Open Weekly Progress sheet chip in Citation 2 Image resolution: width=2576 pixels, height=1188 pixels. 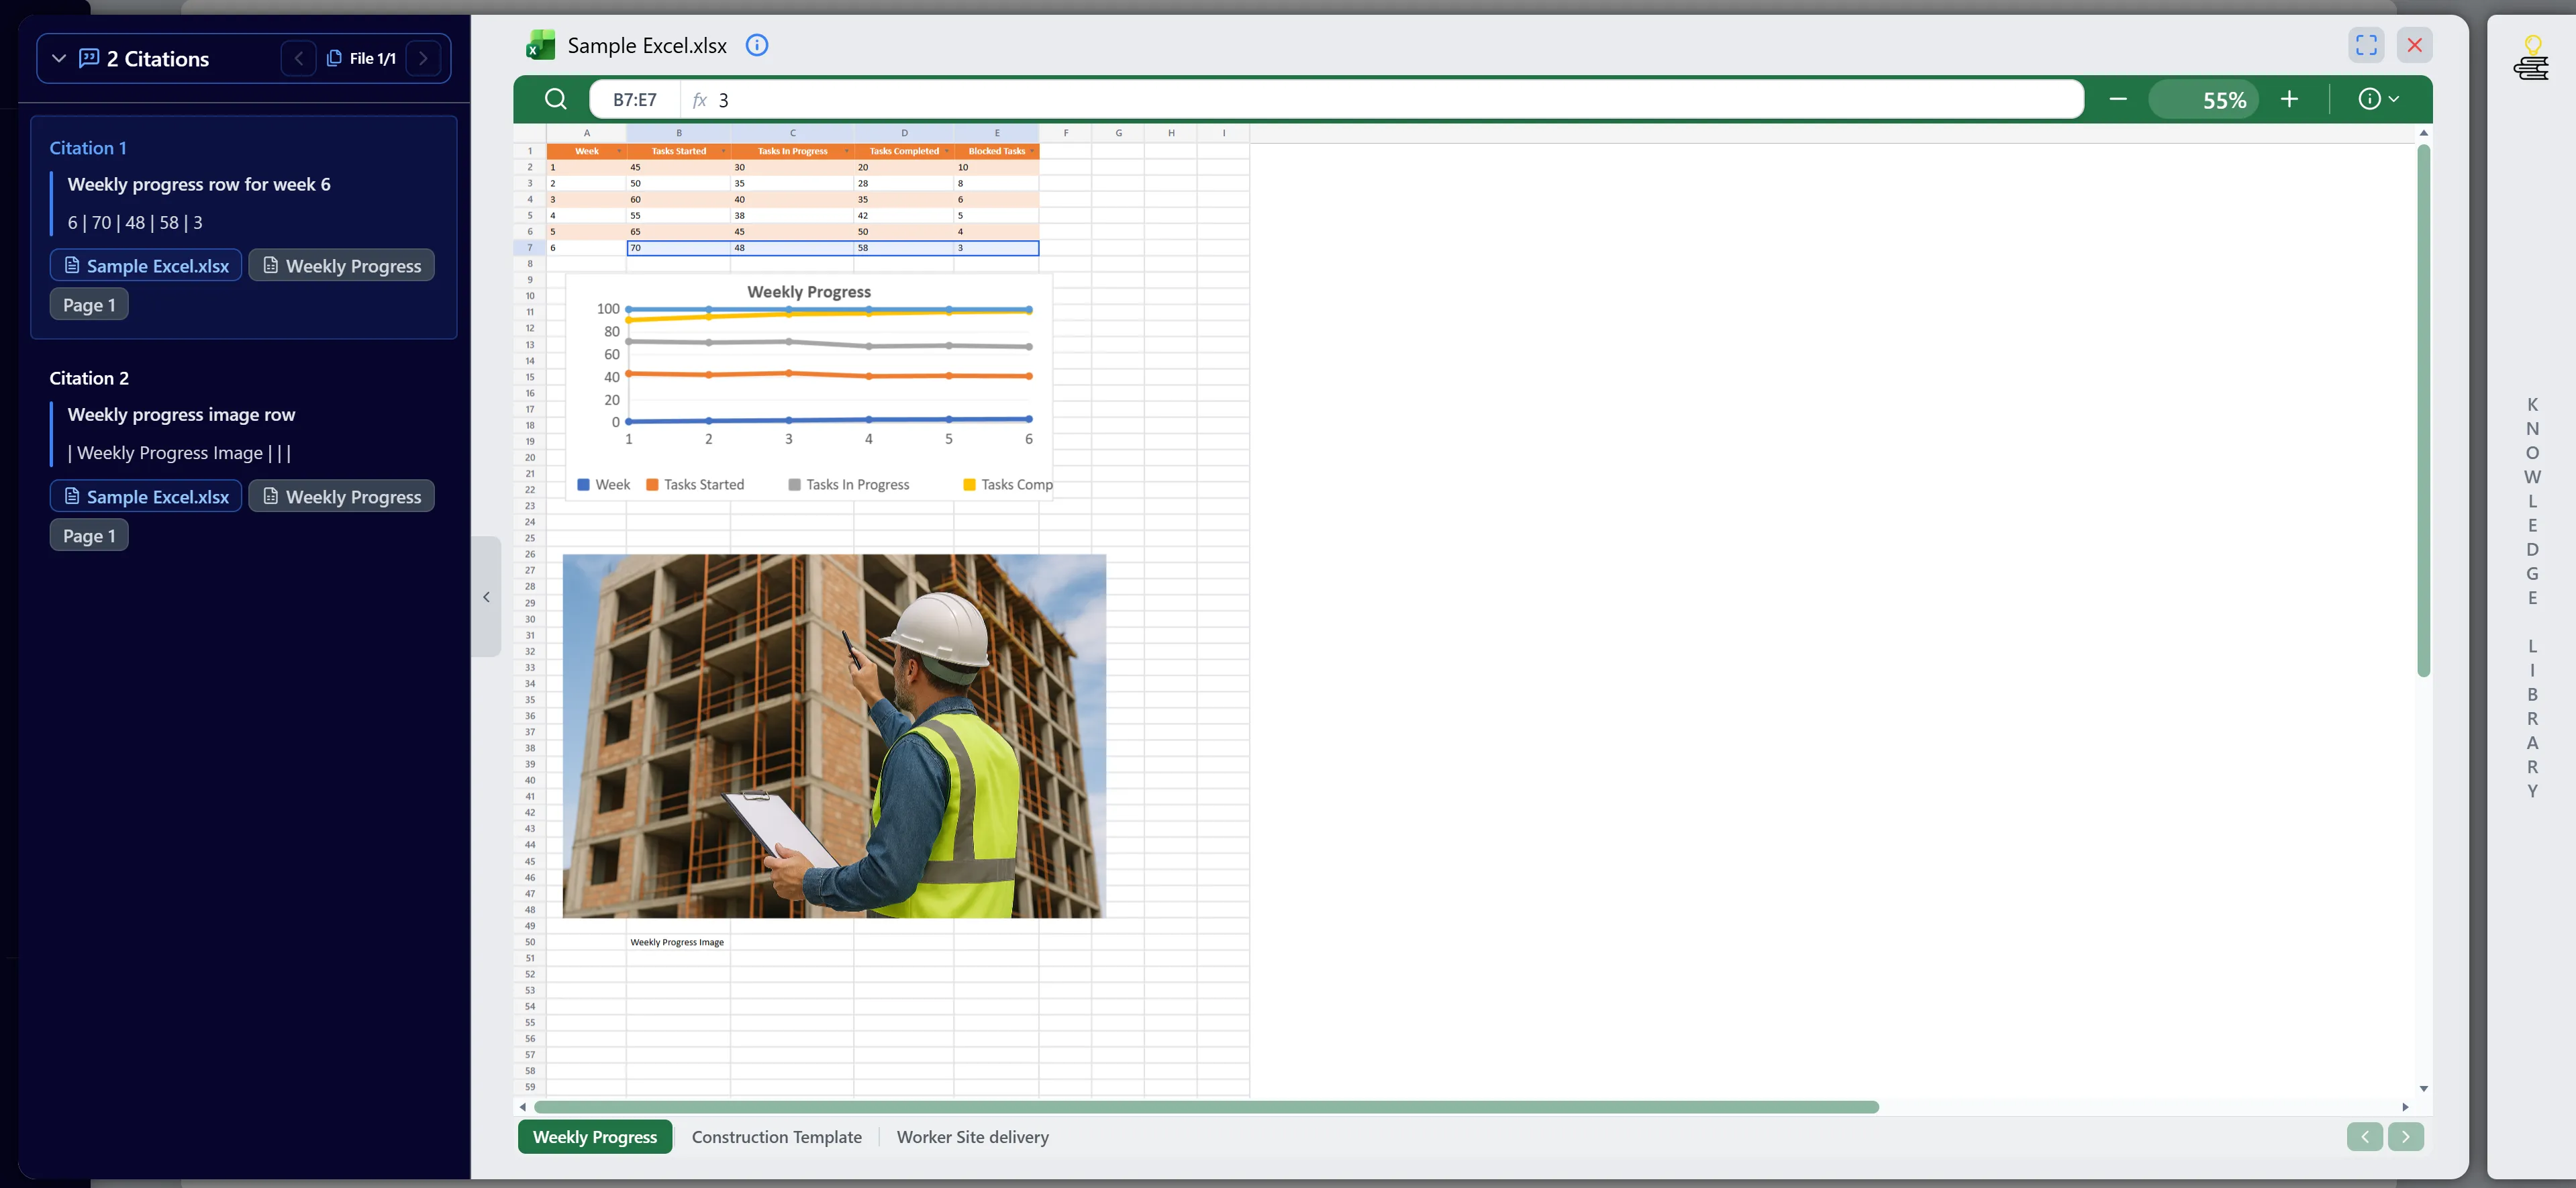(x=341, y=496)
